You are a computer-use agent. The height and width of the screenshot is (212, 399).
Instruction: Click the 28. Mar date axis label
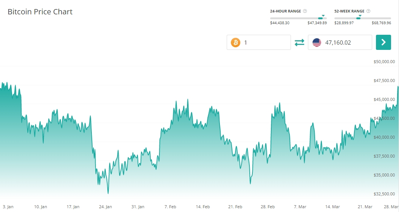click(x=392, y=207)
